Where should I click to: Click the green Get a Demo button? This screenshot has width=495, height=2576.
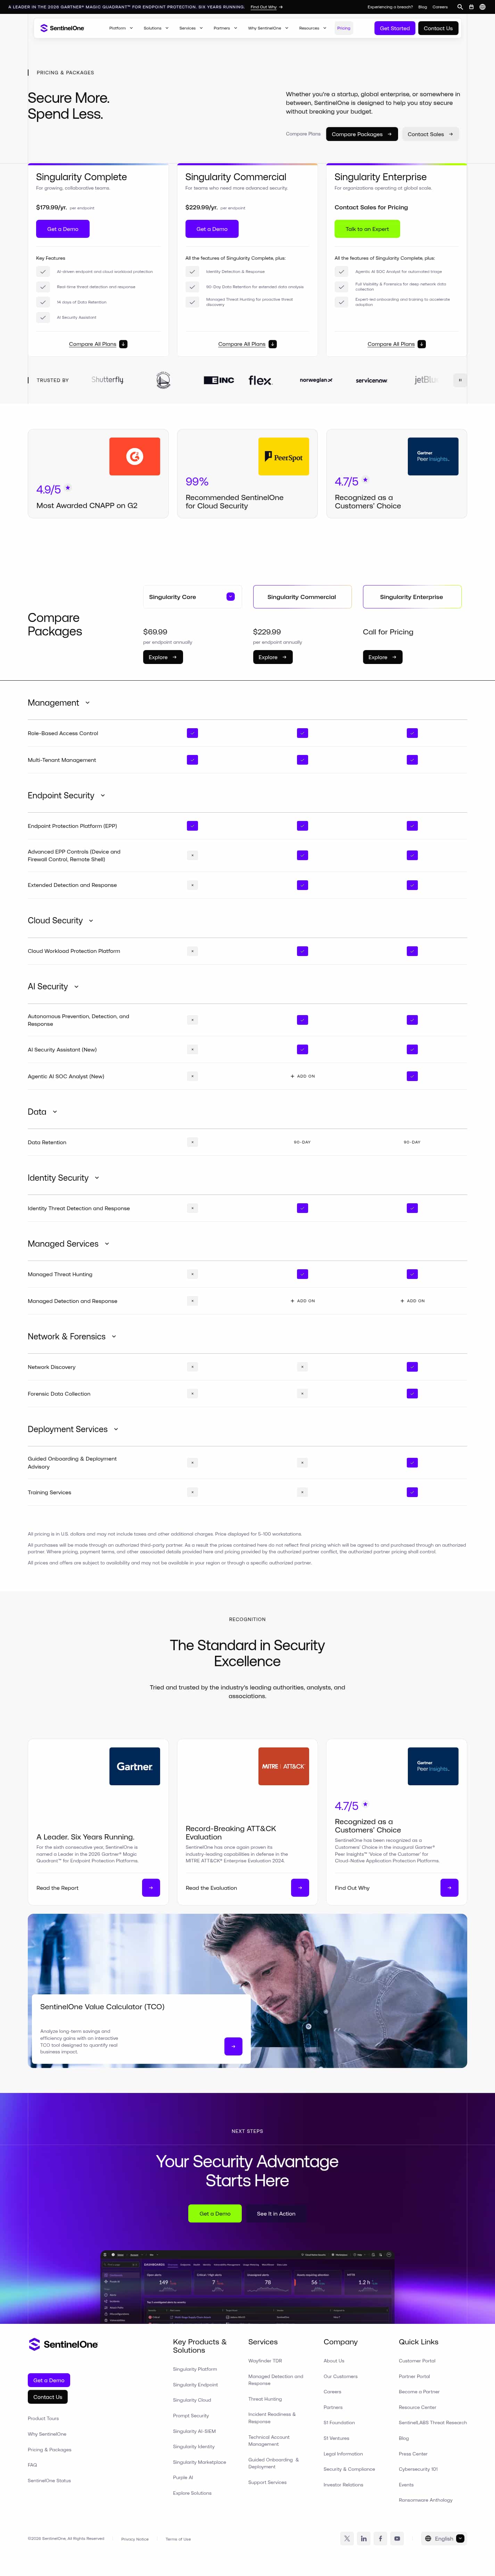click(x=215, y=2213)
